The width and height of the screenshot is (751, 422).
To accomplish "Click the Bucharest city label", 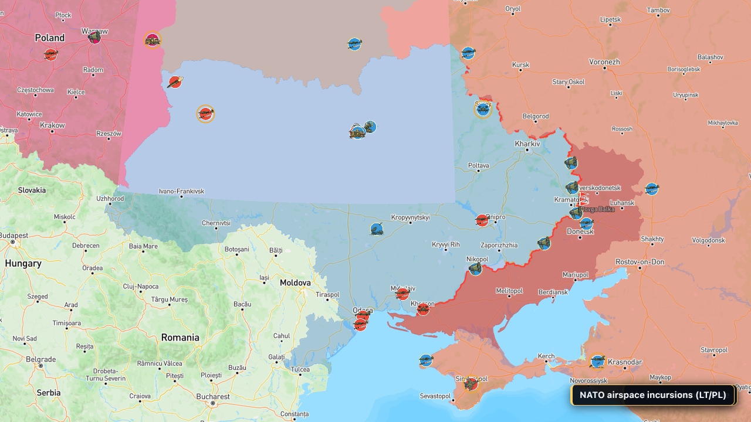I will tap(213, 397).
